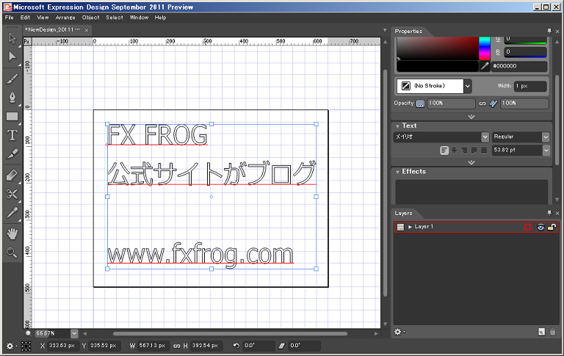Delete layer with trash icon

[x=552, y=332]
